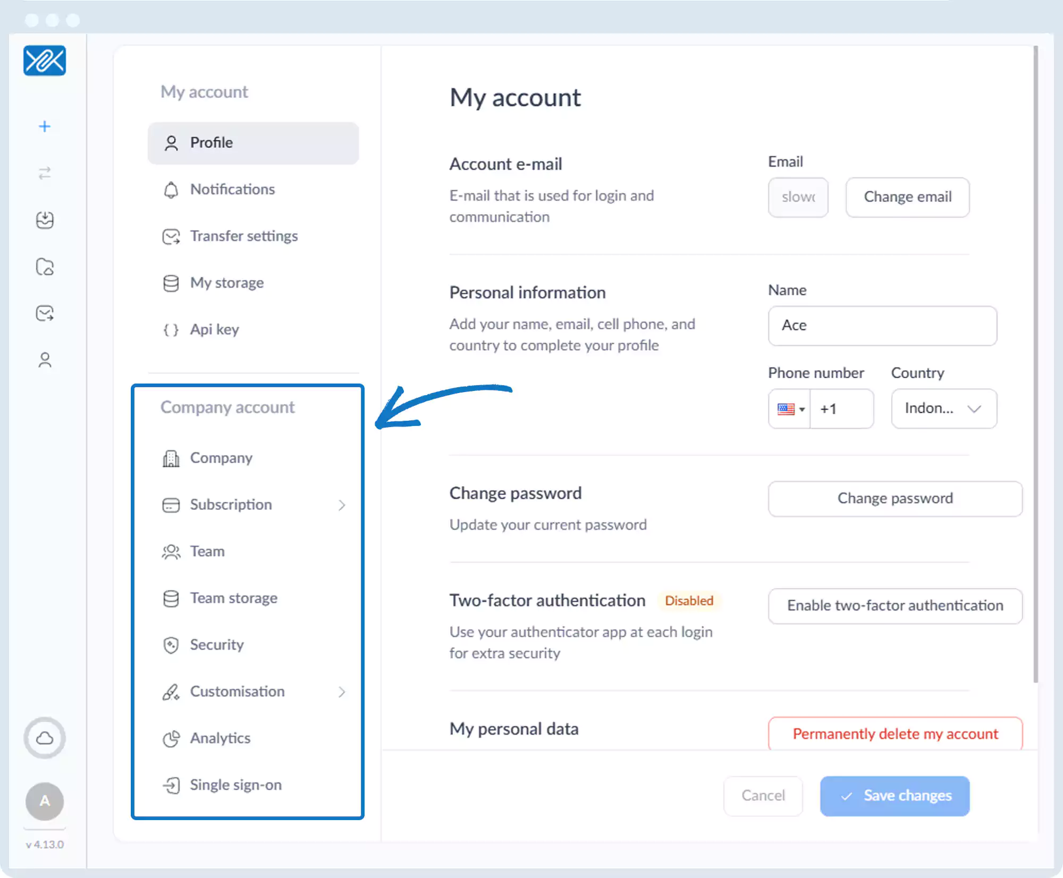
Task: Expand the Subscription submenu chevron
Action: coord(342,505)
